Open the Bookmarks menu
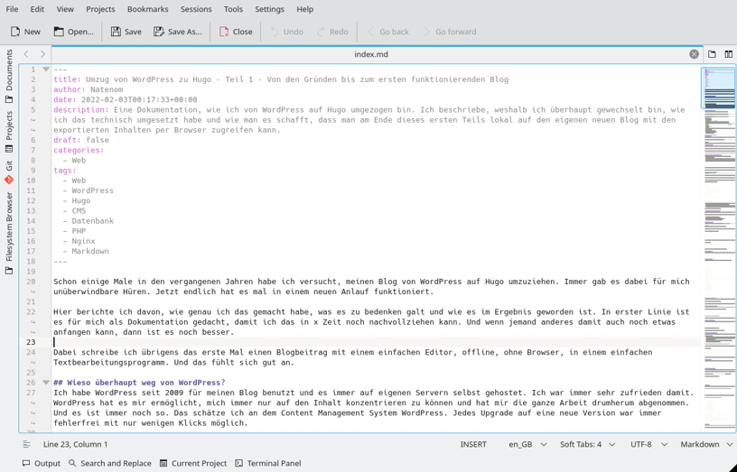 pos(147,9)
